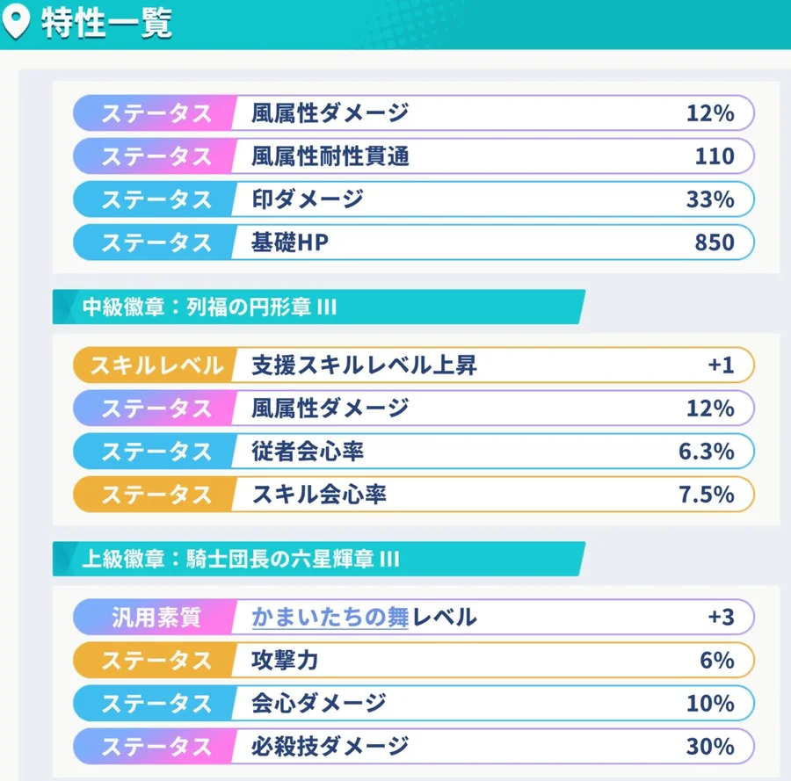Select the スキル会心率 7.5% row

pyautogui.click(x=492, y=495)
